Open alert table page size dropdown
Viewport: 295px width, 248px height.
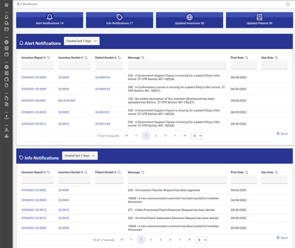[x=197, y=136]
